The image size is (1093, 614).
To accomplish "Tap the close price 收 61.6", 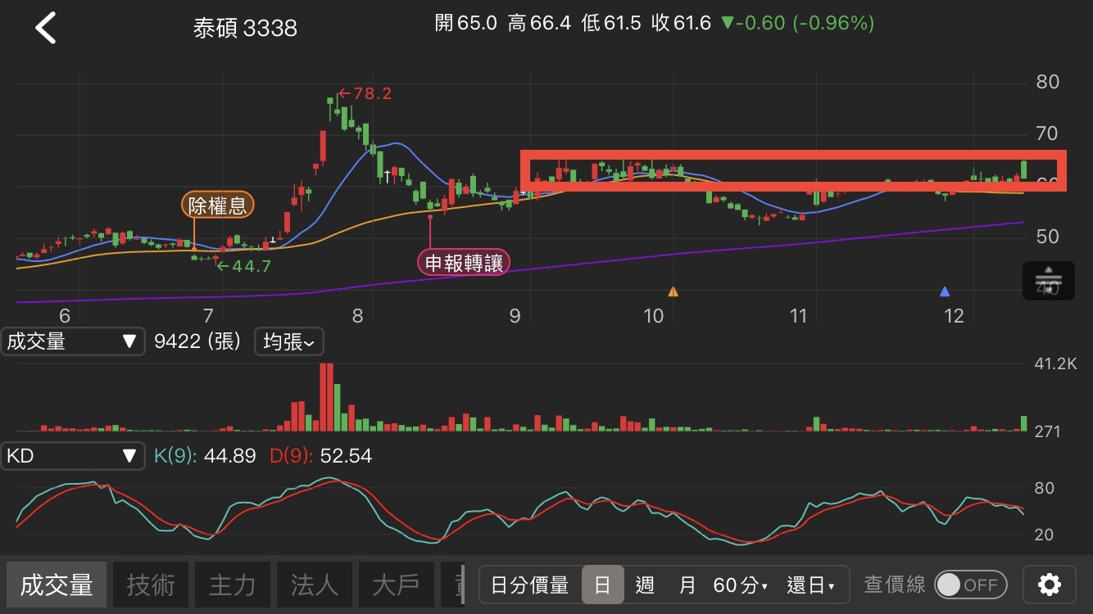I will [681, 23].
